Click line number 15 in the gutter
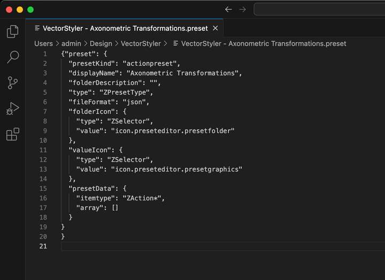The width and height of the screenshot is (385, 280). click(43, 189)
